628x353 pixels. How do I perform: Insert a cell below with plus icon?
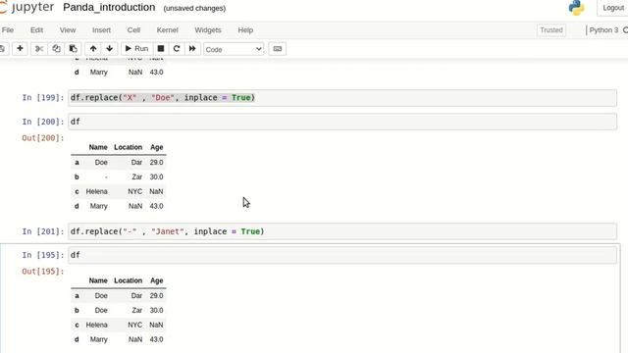20,49
